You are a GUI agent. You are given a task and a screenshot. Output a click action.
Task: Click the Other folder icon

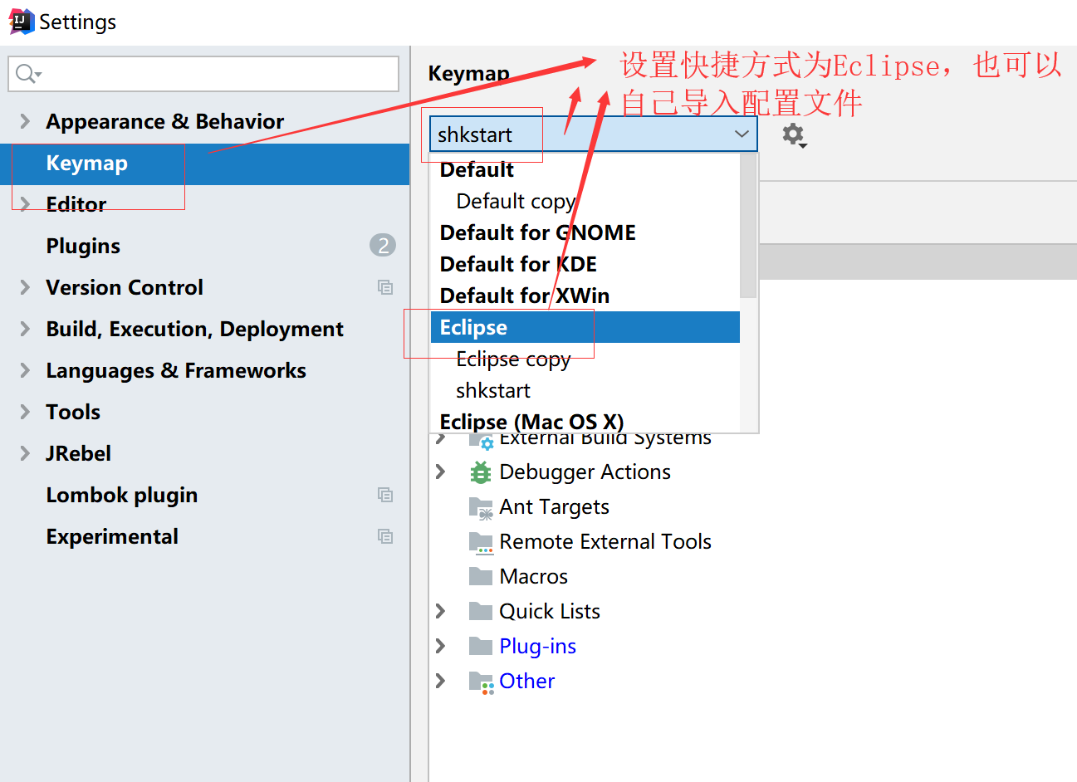[481, 682]
